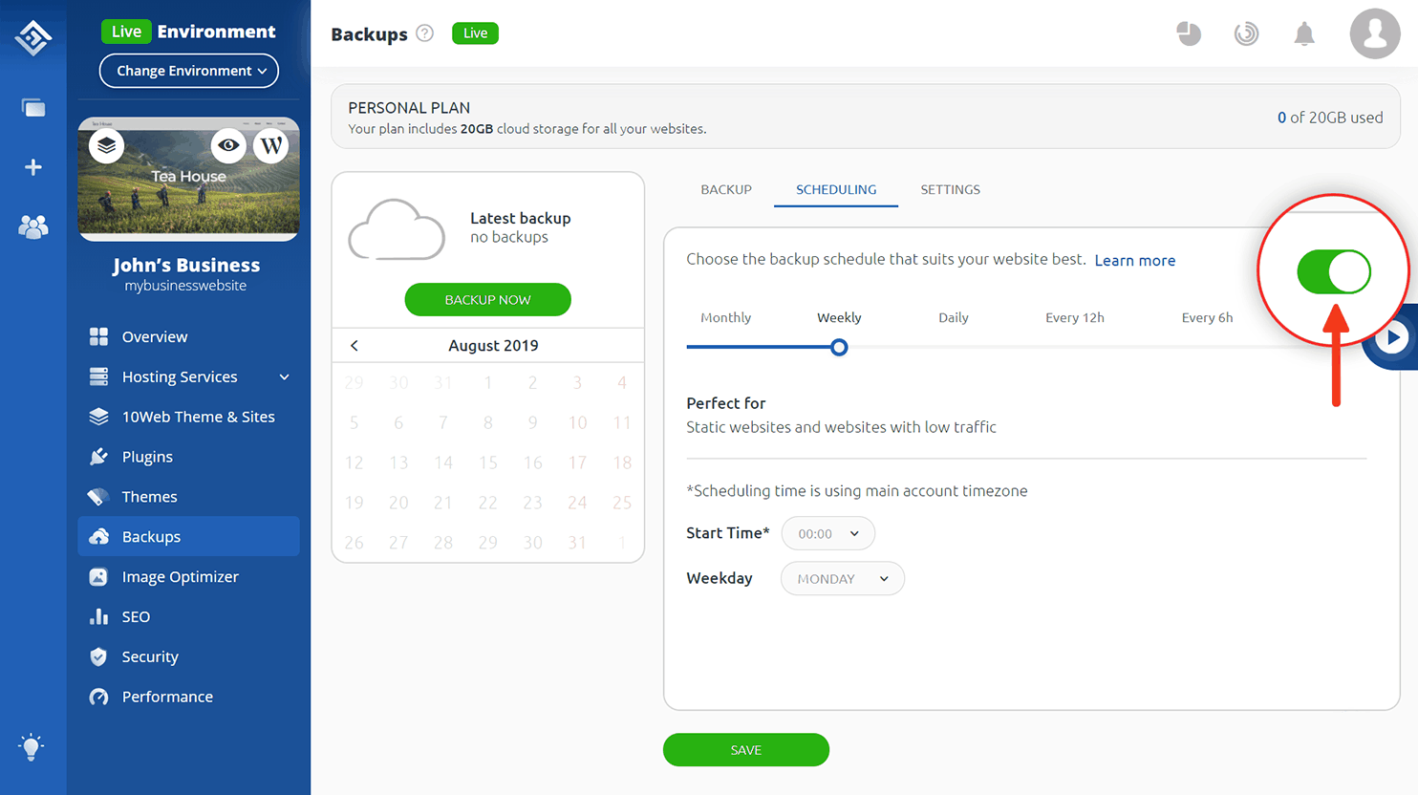This screenshot has width=1418, height=795.
Task: Select Every 12h schedule option
Action: (x=1075, y=317)
